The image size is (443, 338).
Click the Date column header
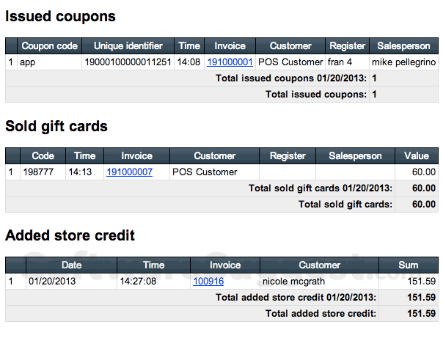pos(71,265)
